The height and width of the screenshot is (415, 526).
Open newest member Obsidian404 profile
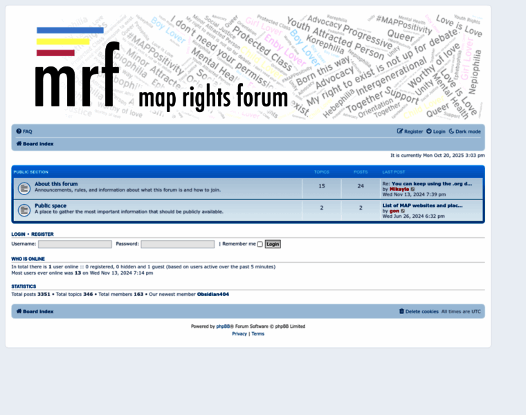213,295
